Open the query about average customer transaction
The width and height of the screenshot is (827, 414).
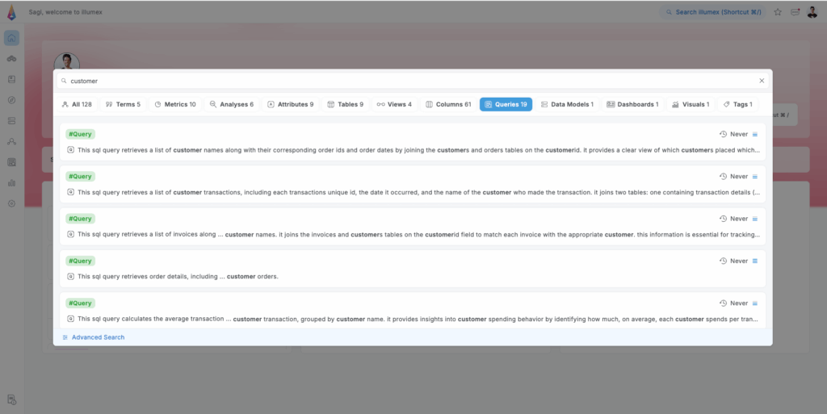pos(412,319)
